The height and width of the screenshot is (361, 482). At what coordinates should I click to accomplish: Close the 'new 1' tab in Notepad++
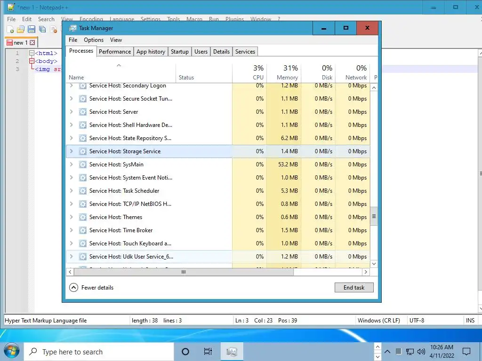coord(32,43)
